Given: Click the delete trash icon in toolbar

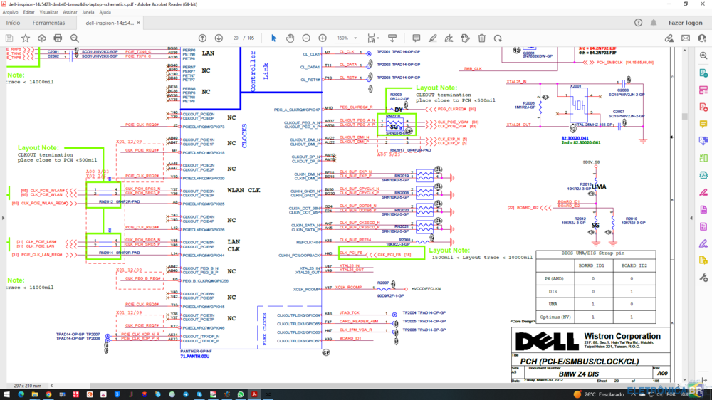Looking at the screenshot, I should coord(482,38).
